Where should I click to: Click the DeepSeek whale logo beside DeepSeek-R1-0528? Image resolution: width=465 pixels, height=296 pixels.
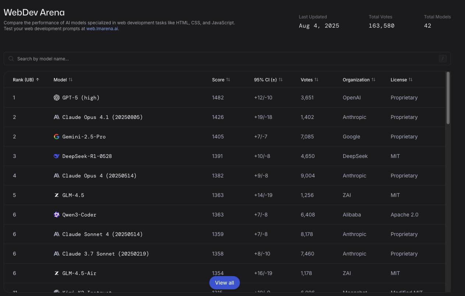[57, 156]
